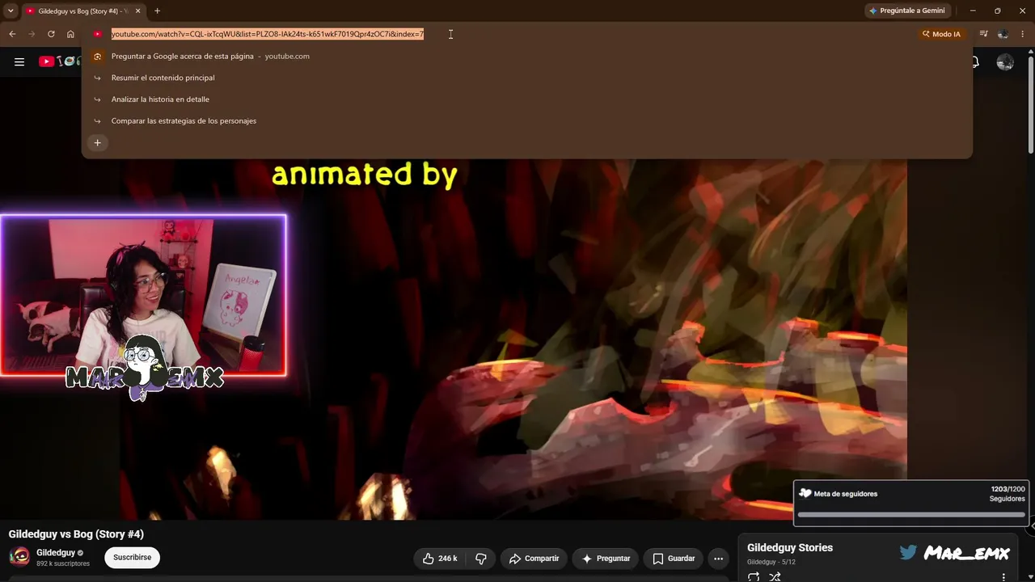Open the playlist three-dot options menu
The width and height of the screenshot is (1035, 582).
1003,577
